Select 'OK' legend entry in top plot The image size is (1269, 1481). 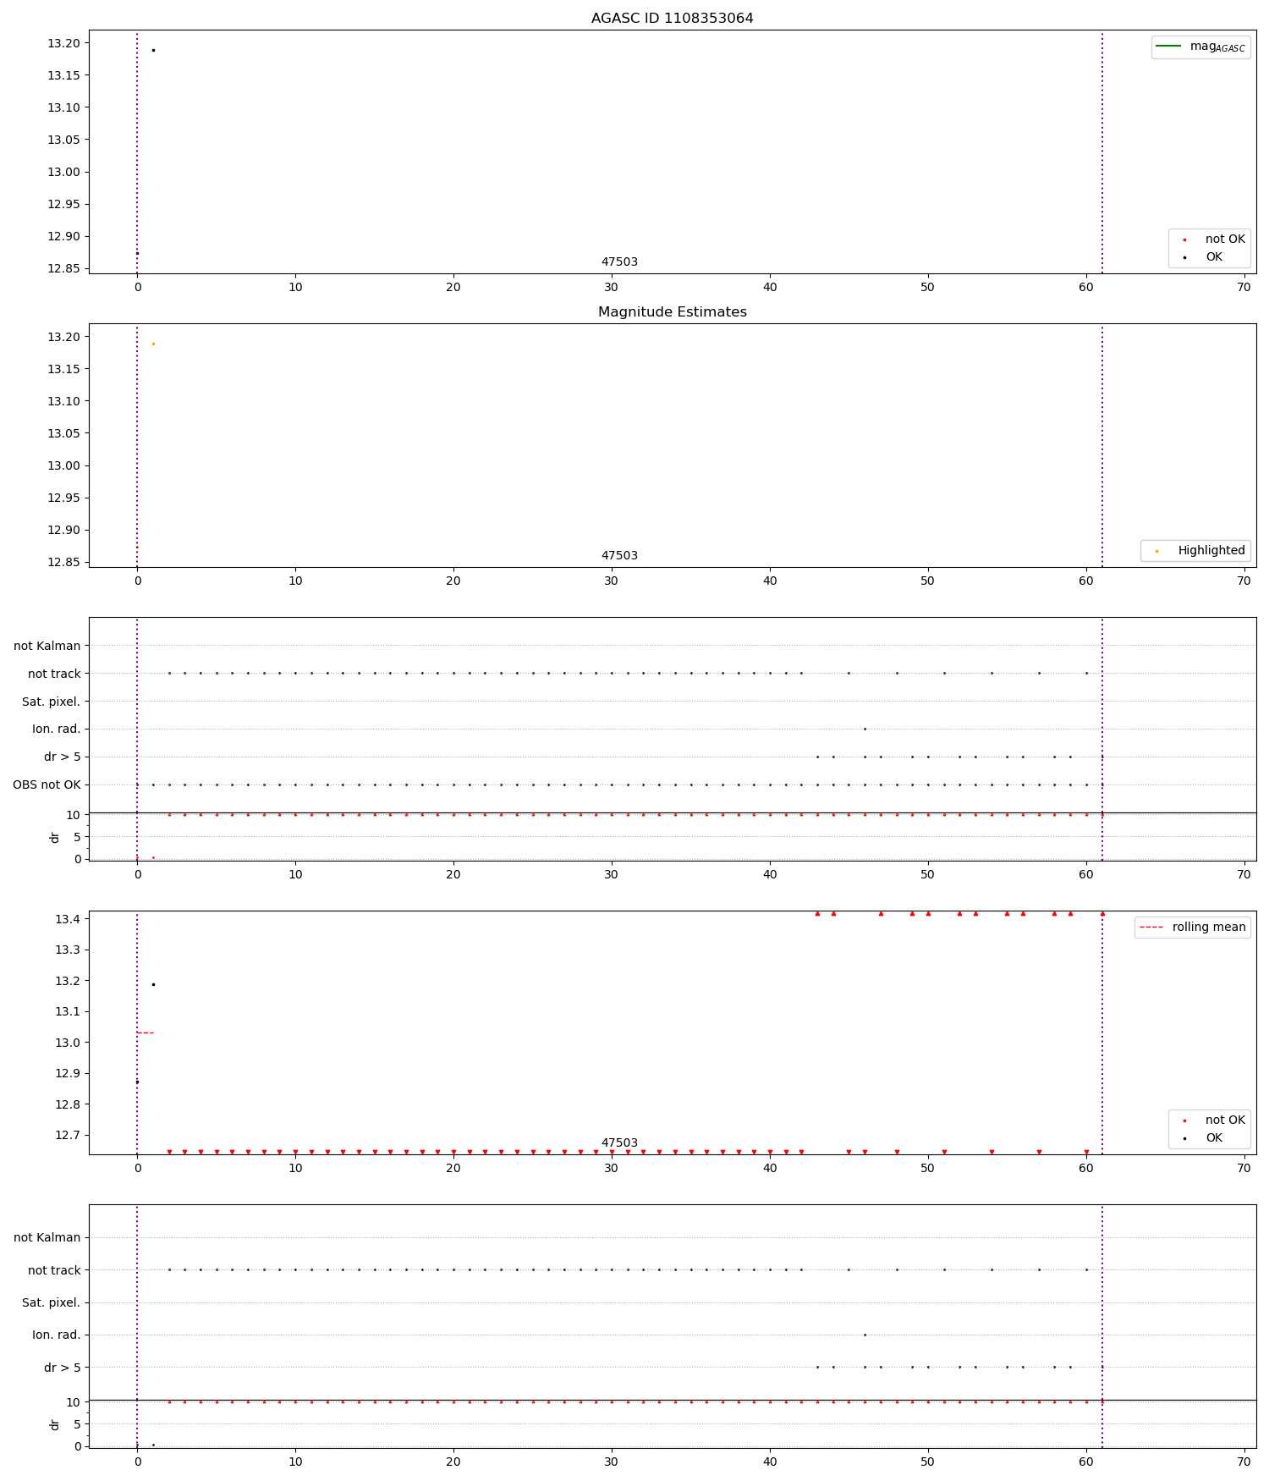[1214, 256]
